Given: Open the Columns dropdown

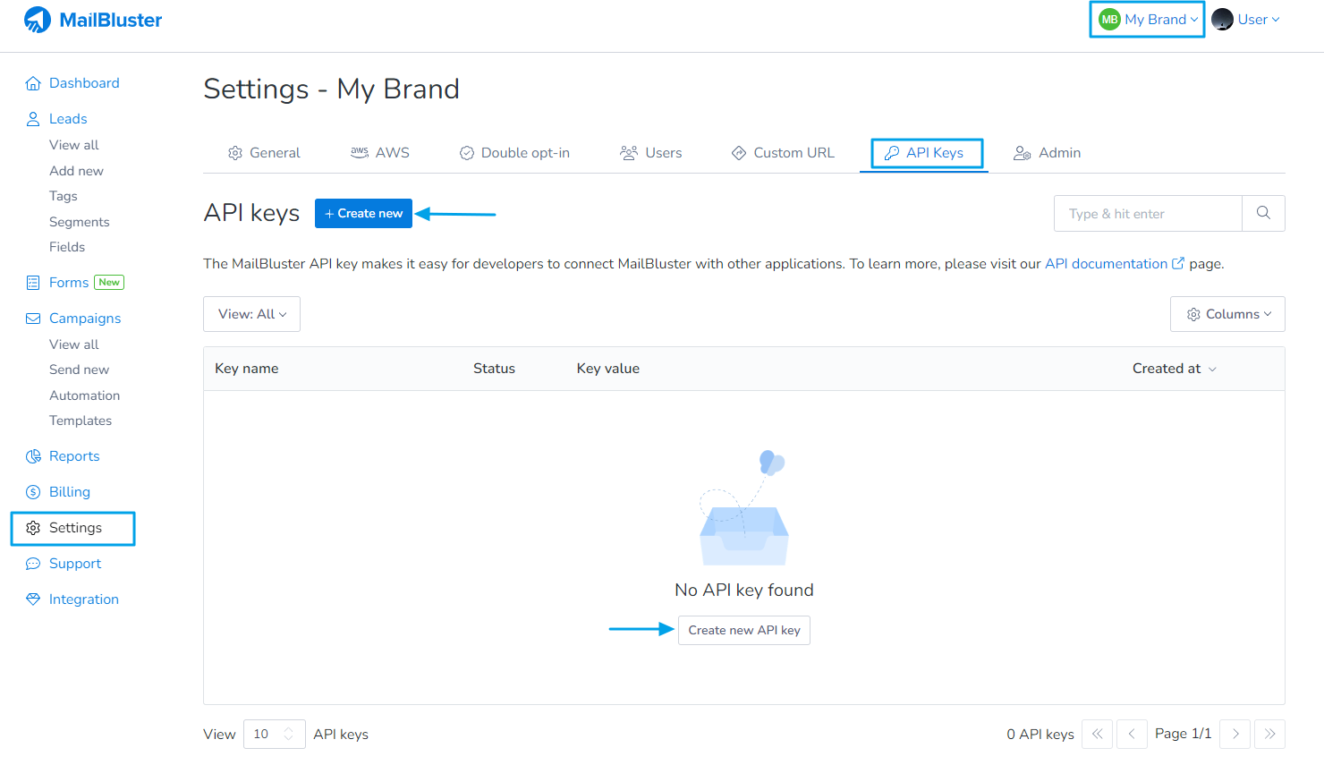Looking at the screenshot, I should click(1227, 314).
